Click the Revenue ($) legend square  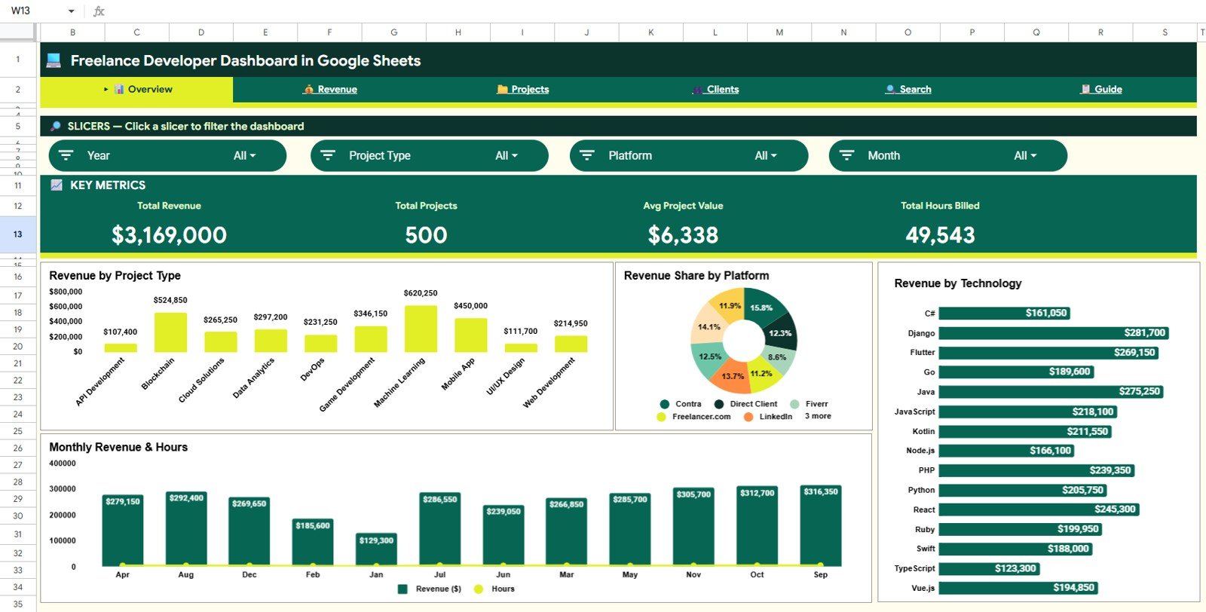coord(403,589)
